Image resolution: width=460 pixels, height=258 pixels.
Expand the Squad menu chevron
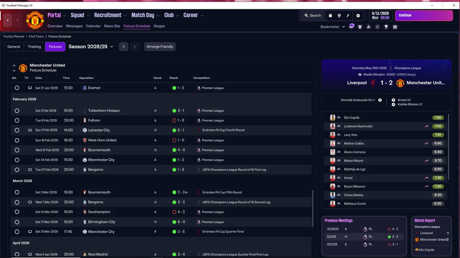88,15
